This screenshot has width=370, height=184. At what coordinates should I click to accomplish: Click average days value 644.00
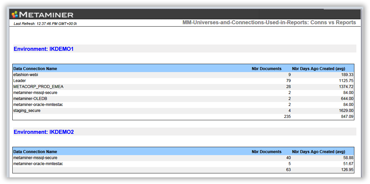(347, 99)
